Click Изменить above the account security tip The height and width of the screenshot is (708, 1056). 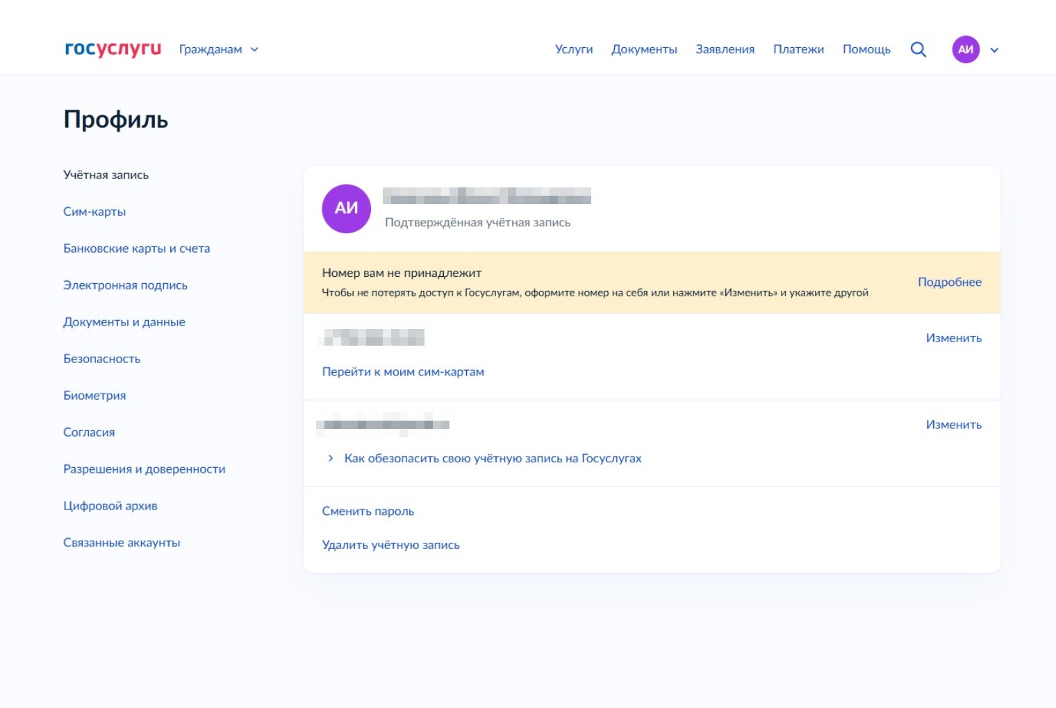(x=953, y=425)
